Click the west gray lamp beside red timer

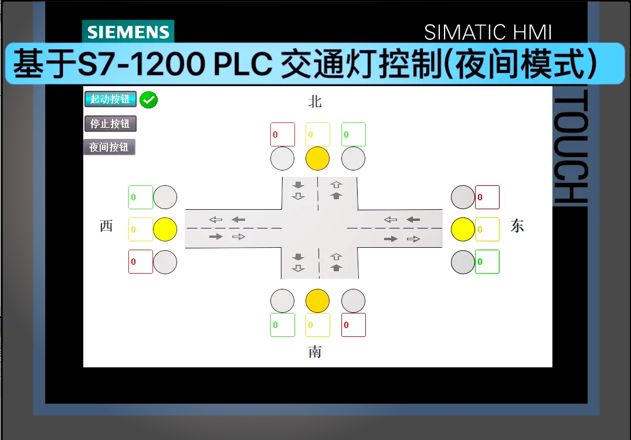coord(165,262)
